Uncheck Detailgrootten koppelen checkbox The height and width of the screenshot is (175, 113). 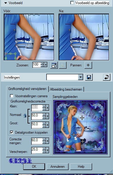pos(12,132)
